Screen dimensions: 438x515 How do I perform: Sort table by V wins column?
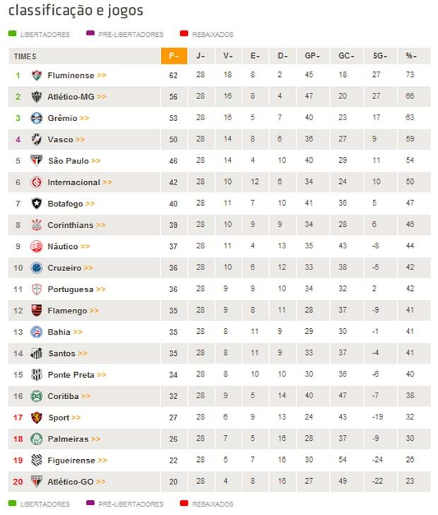pyautogui.click(x=228, y=56)
